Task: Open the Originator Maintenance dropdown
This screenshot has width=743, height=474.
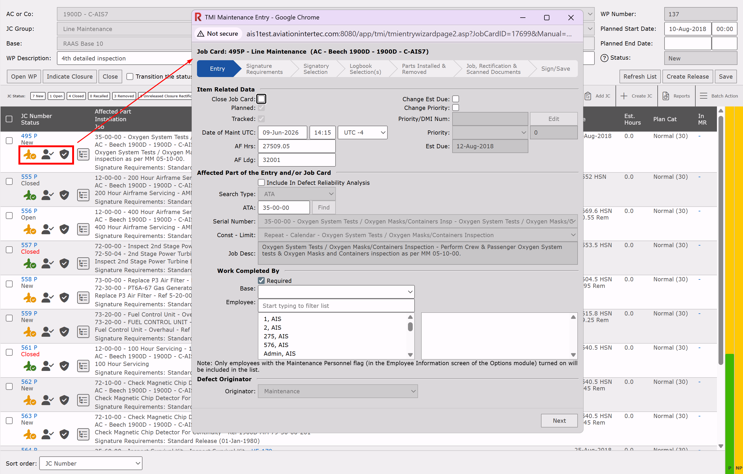Action: [338, 391]
